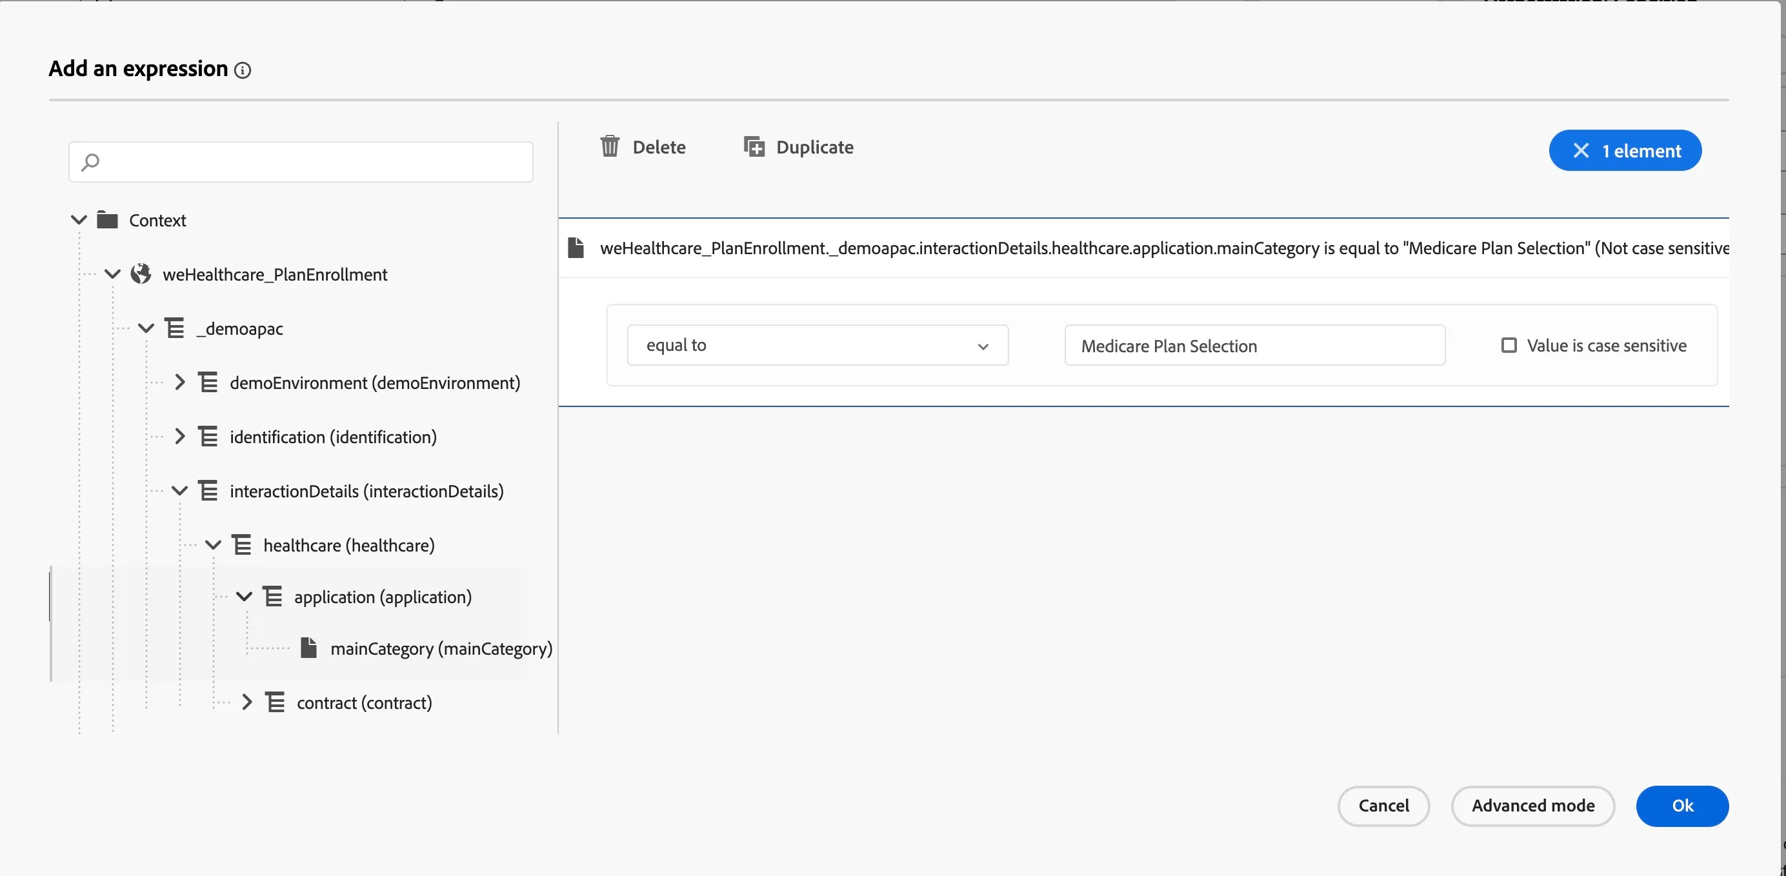Image resolution: width=1786 pixels, height=876 pixels.
Task: Enable Value is case sensitive checkbox
Action: (1509, 345)
